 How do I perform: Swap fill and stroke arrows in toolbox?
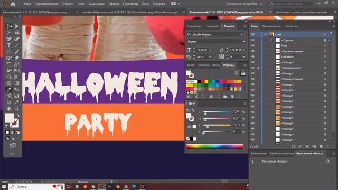pos(18,116)
